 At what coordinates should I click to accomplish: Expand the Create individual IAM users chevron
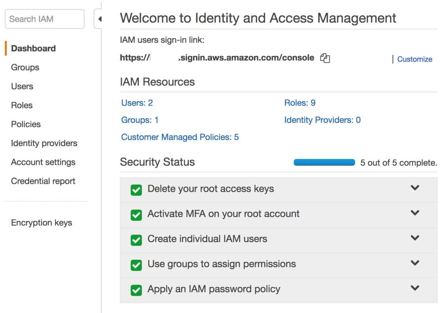tap(415, 237)
